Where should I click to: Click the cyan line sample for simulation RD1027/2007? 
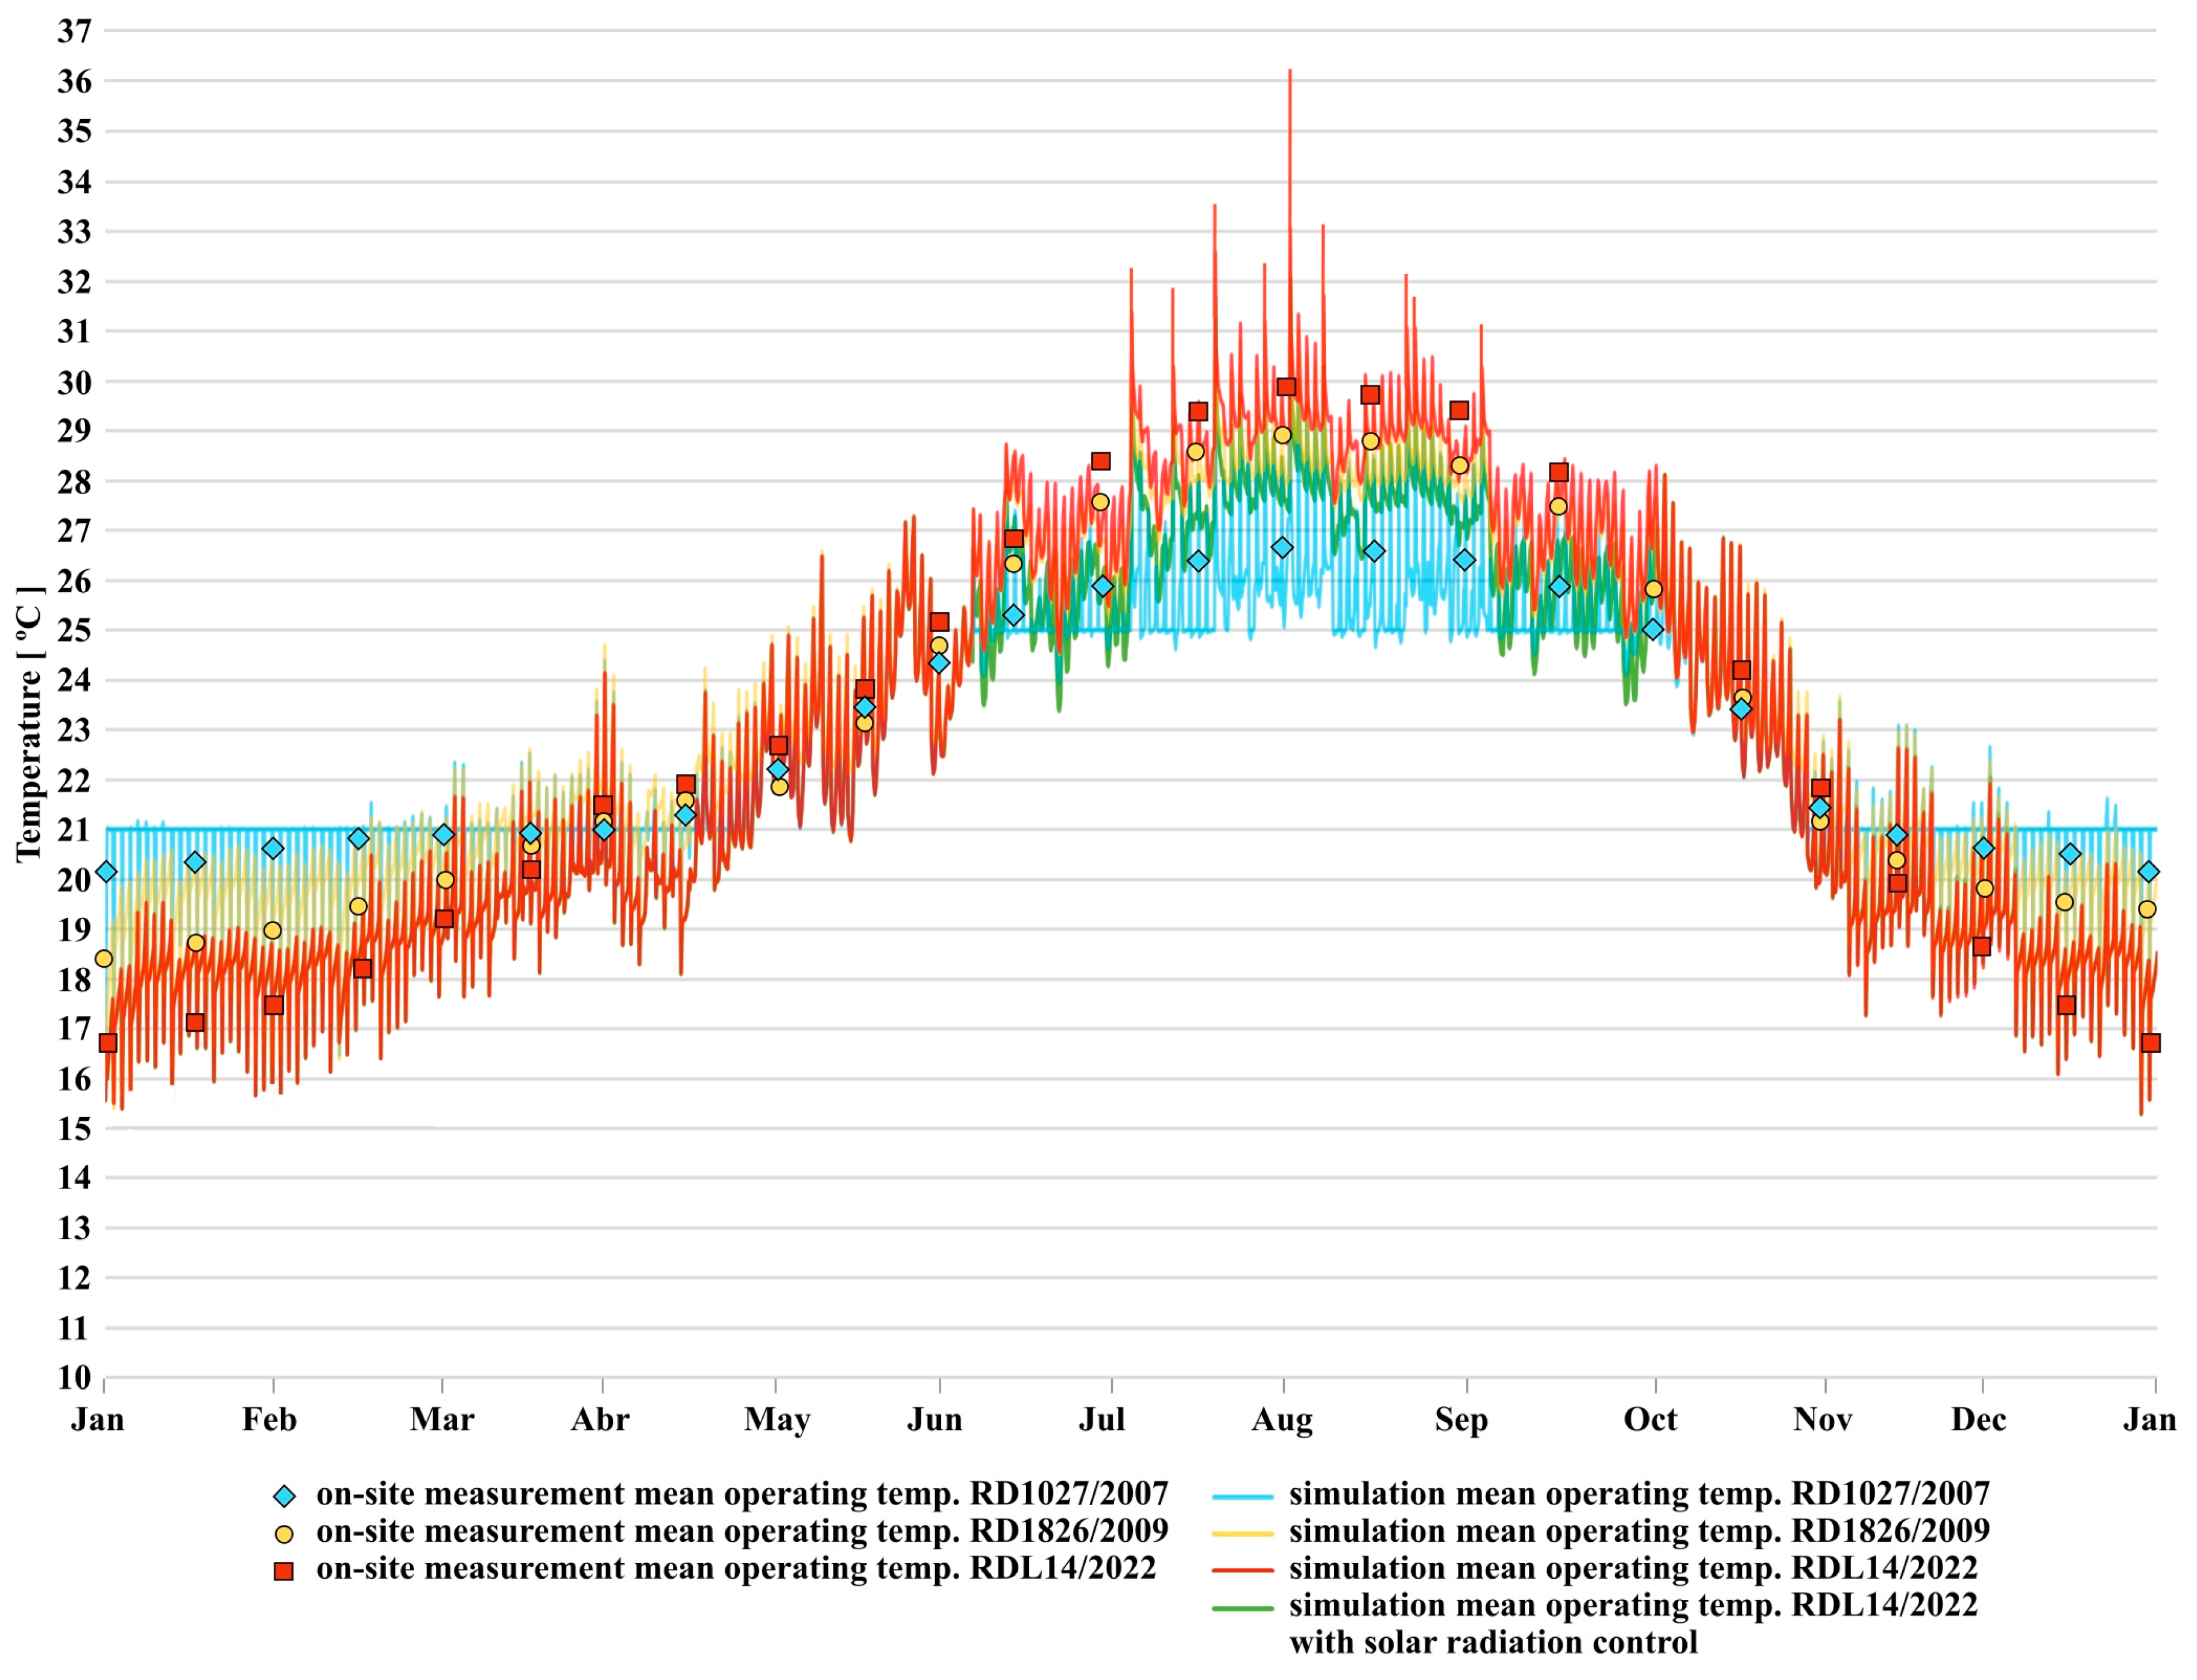(x=1243, y=1497)
